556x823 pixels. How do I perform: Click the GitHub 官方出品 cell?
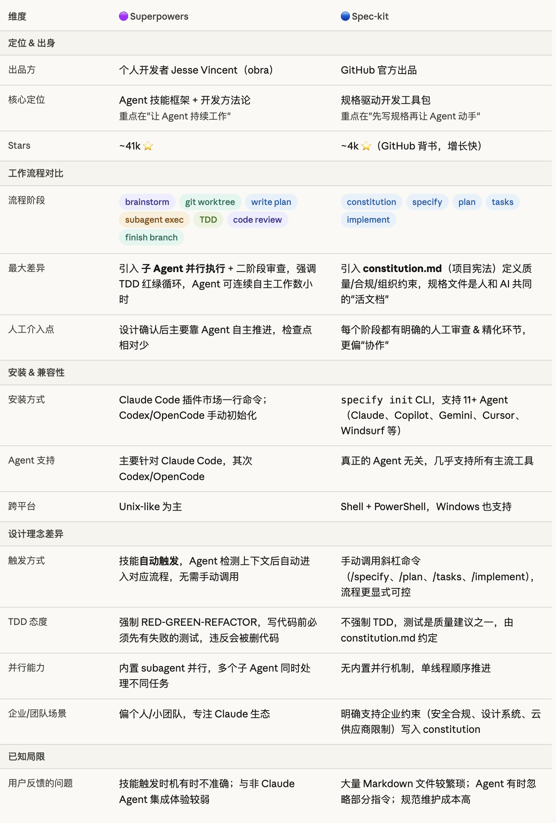(379, 70)
